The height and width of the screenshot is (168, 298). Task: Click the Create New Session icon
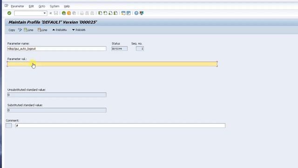[x=123, y=13]
